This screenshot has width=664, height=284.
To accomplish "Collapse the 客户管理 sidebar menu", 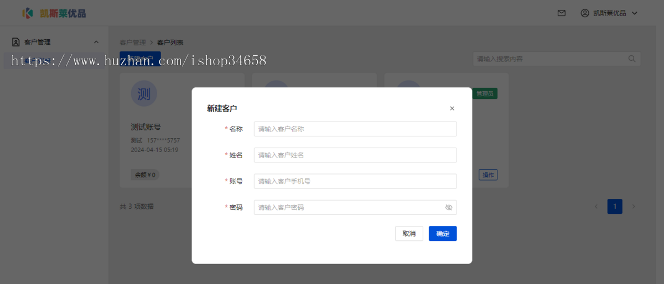I will pyautogui.click(x=96, y=42).
